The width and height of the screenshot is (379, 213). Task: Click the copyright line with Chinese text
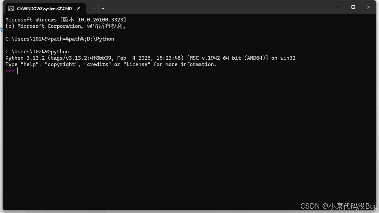pyautogui.click(x=65, y=26)
